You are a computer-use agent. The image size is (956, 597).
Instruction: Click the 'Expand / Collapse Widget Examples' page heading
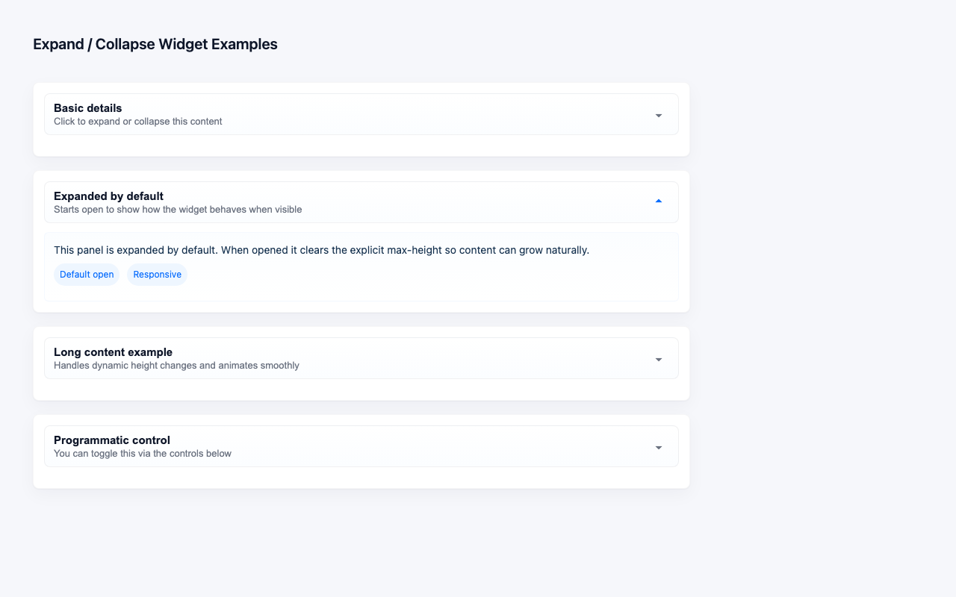(155, 44)
